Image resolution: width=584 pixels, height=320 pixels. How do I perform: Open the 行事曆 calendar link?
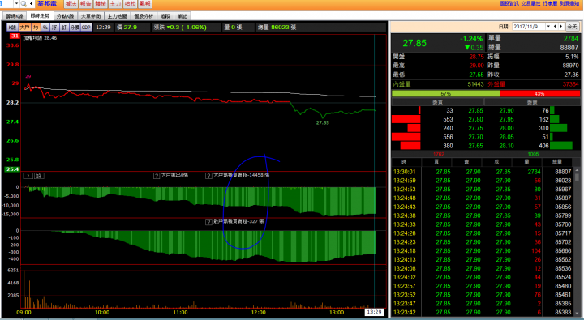coord(550,3)
